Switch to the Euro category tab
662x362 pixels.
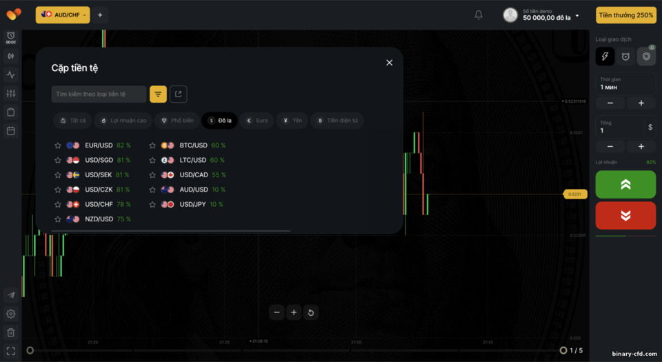(257, 121)
